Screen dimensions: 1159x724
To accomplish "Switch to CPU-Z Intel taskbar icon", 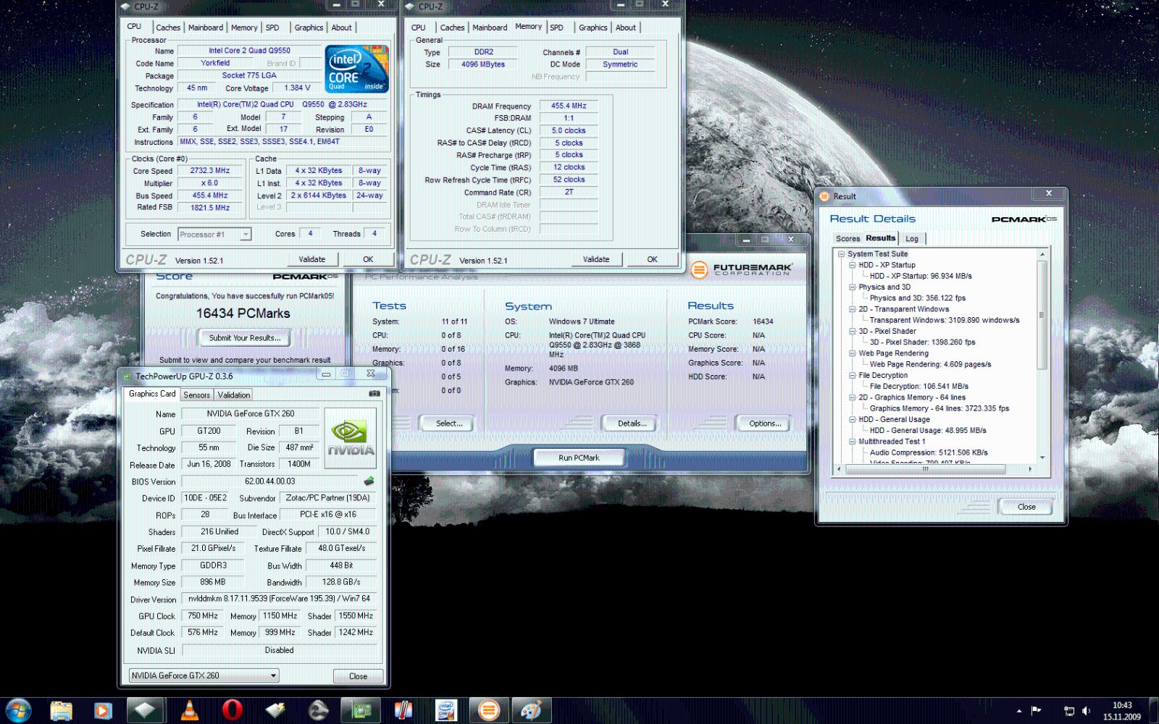I will click(x=446, y=710).
